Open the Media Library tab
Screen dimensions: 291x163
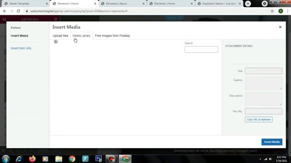[81, 36]
